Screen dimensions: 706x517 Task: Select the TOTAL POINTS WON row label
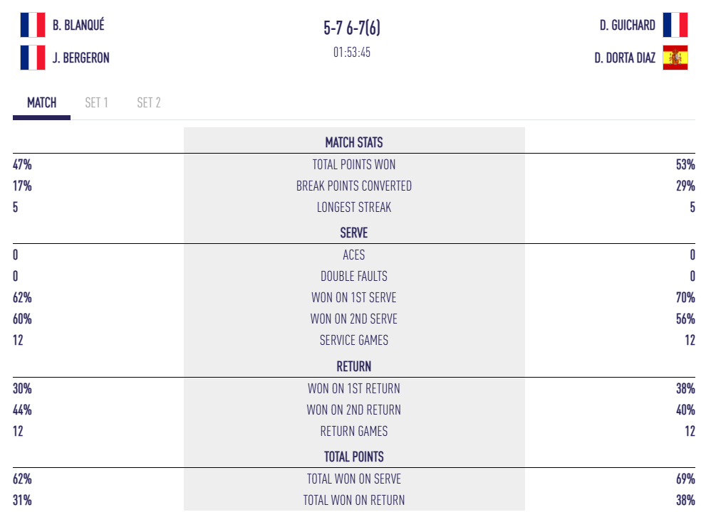[x=354, y=164]
